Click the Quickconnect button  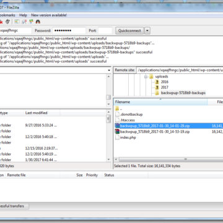pos(129,30)
